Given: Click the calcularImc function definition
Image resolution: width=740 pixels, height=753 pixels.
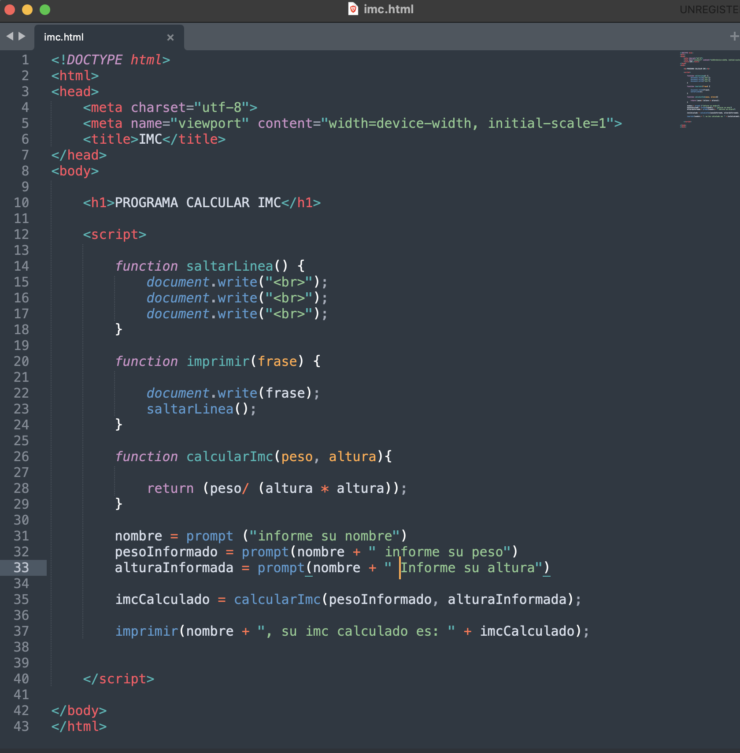Looking at the screenshot, I should click(x=253, y=457).
